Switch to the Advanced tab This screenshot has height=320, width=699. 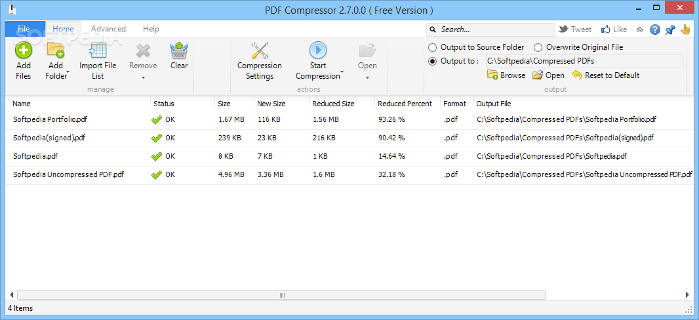pyautogui.click(x=108, y=29)
